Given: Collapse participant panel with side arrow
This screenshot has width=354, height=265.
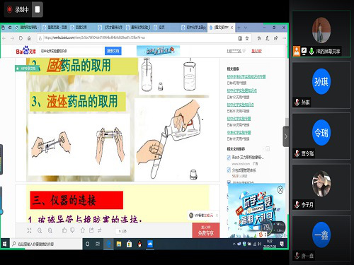Looking at the screenshot, I should pyautogui.click(x=286, y=136).
